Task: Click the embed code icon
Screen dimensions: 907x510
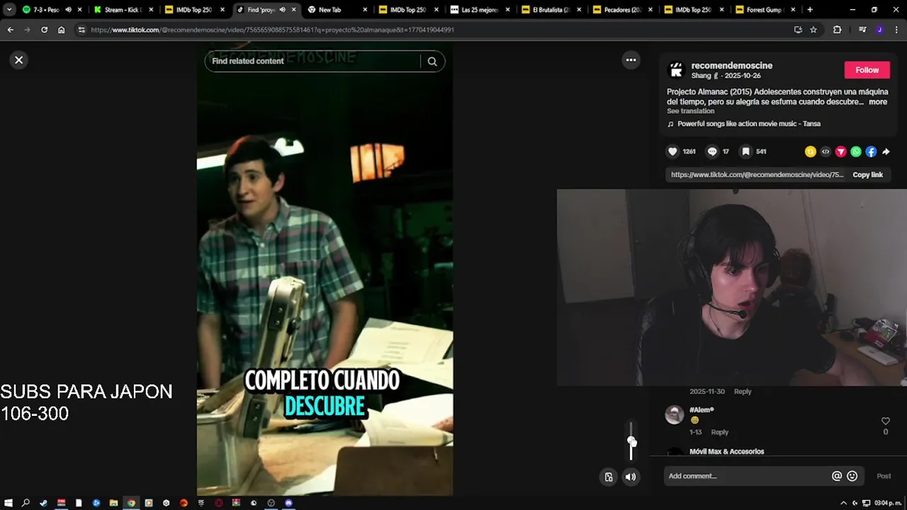Action: pos(826,152)
